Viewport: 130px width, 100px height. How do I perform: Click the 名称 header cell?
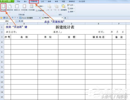pos(24,37)
